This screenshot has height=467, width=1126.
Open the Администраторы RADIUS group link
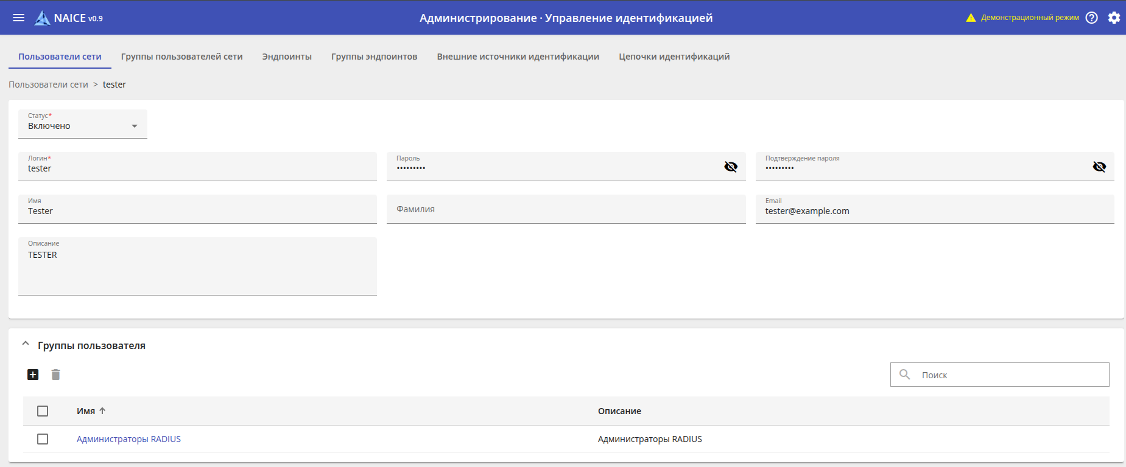click(128, 439)
